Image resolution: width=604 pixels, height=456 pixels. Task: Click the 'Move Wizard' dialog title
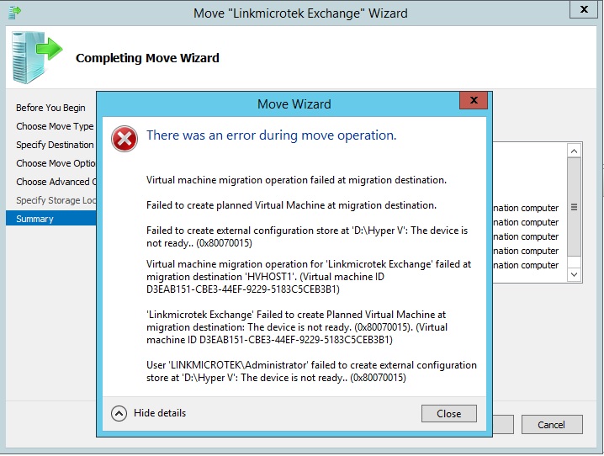click(x=294, y=104)
